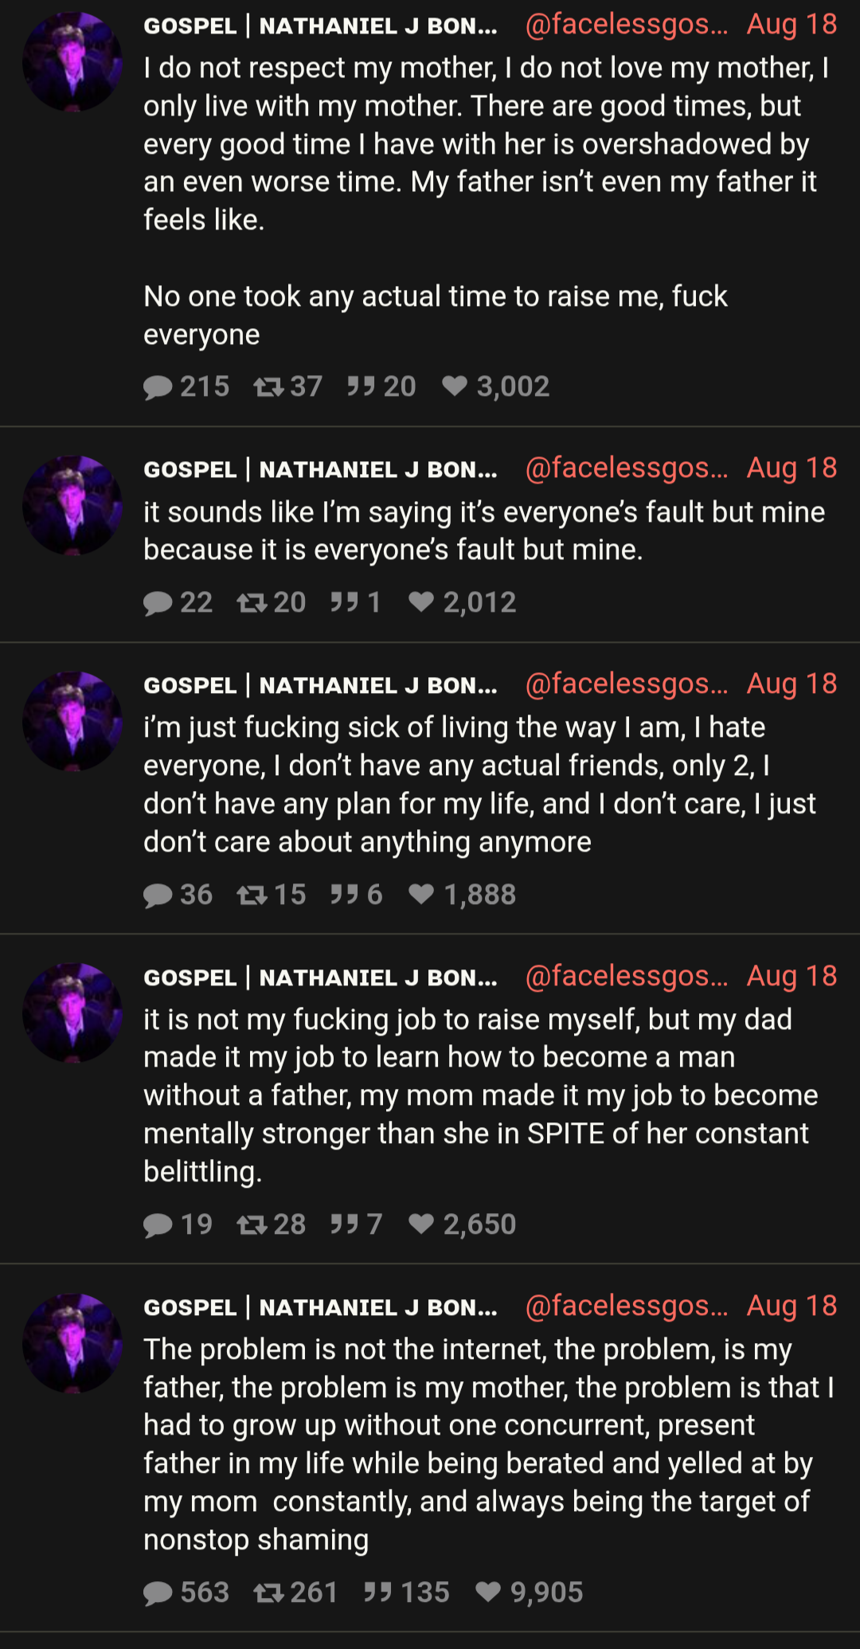Open display name on fourth tweet

pos(320,977)
